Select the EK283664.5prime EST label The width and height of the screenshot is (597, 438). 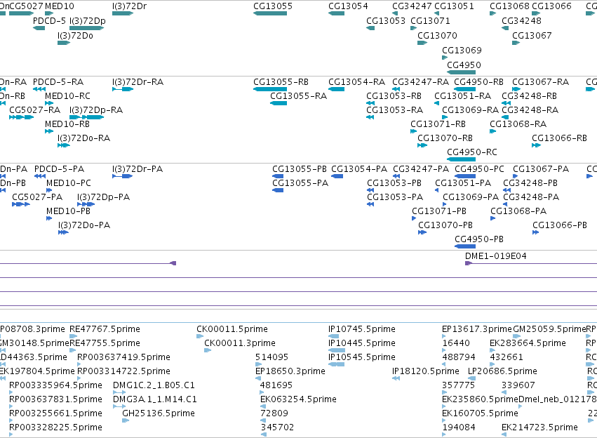click(528, 343)
